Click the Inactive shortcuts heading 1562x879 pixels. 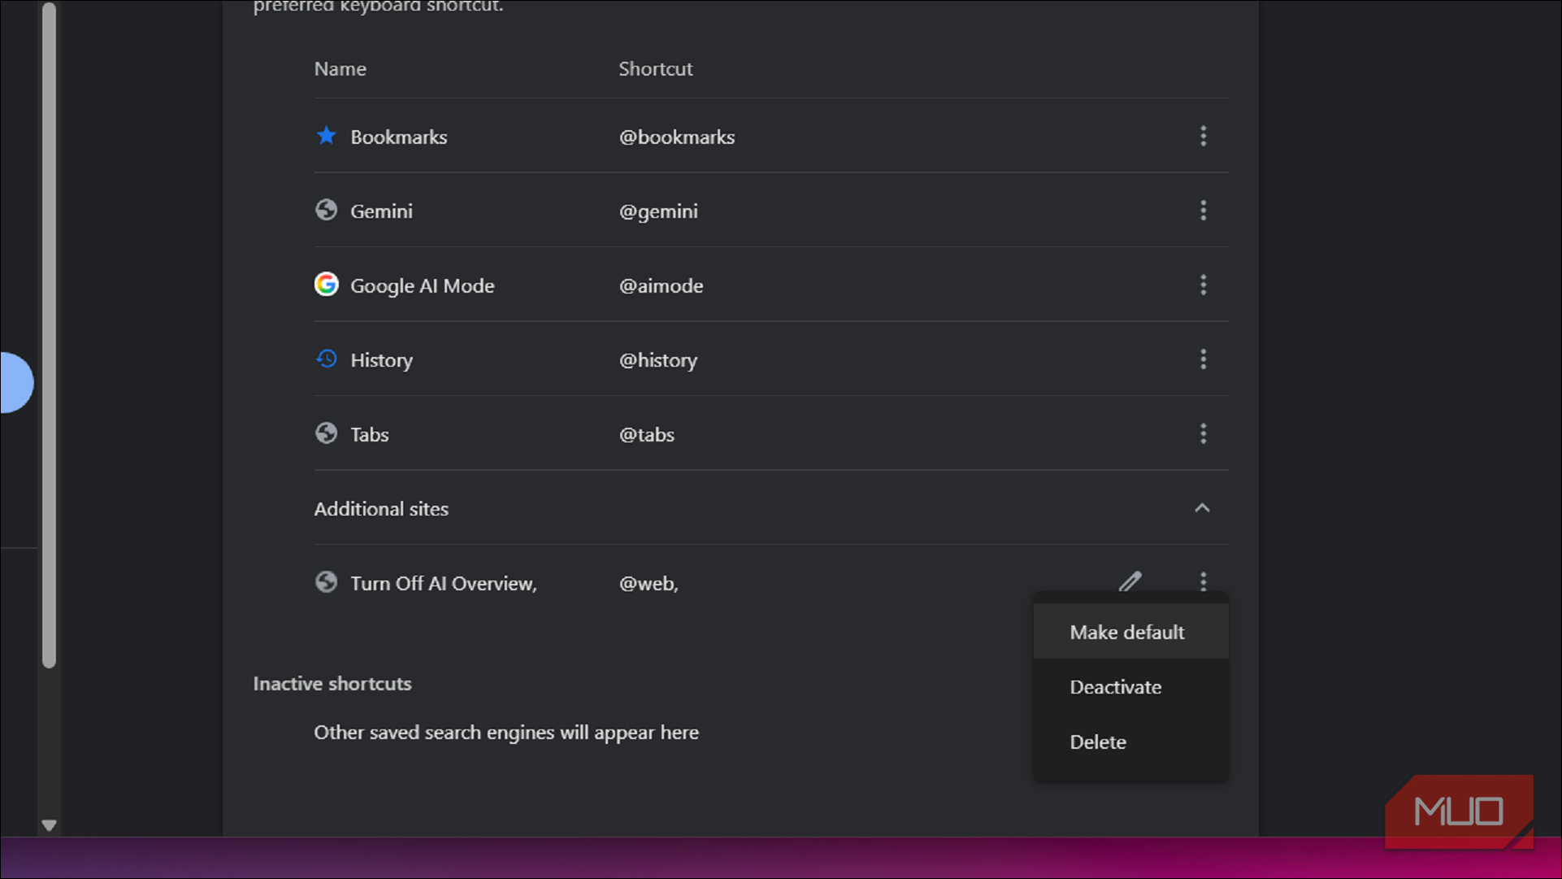point(332,684)
